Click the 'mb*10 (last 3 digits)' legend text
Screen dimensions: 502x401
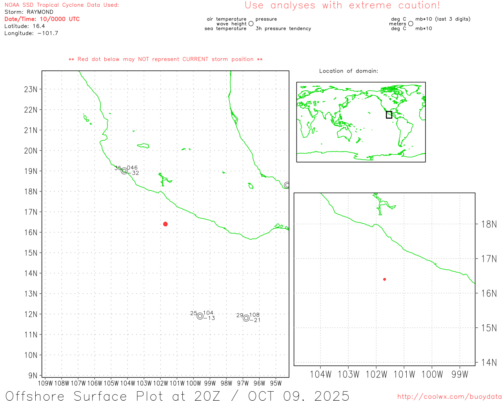[x=443, y=19]
